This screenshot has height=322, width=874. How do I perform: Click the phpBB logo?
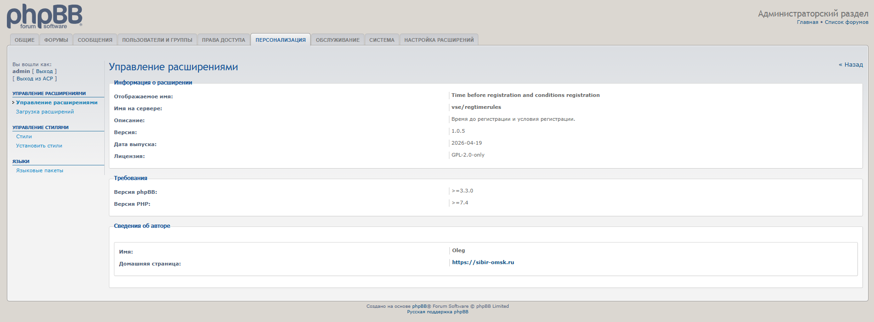pos(45,17)
